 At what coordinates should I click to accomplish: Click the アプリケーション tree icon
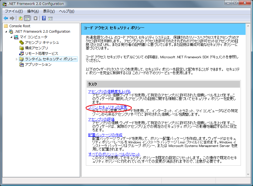[21, 65]
